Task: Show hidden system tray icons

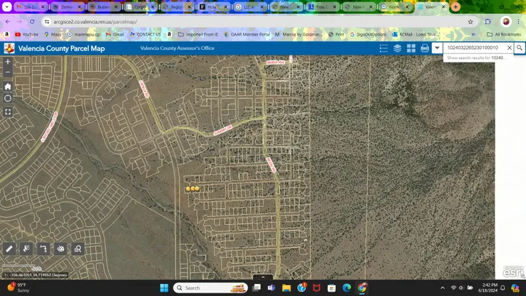Action: pyautogui.click(x=442, y=288)
